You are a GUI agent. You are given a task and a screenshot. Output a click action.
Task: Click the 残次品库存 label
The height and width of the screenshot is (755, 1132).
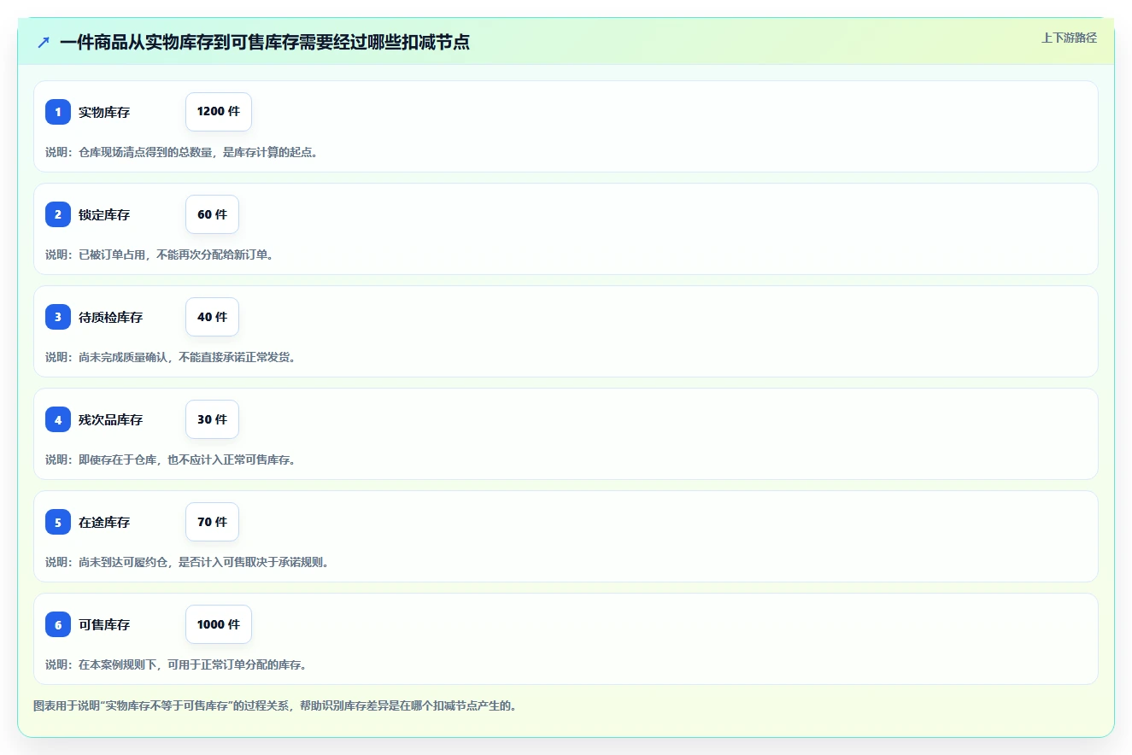[111, 419]
